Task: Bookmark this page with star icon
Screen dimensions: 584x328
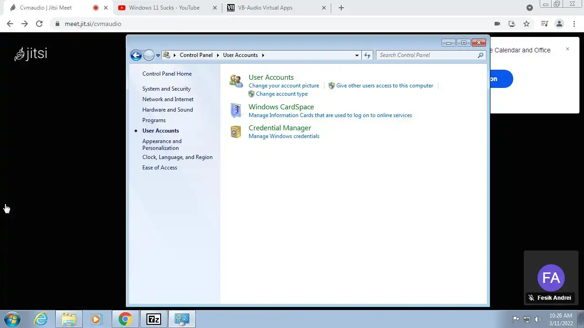Action: [527, 24]
